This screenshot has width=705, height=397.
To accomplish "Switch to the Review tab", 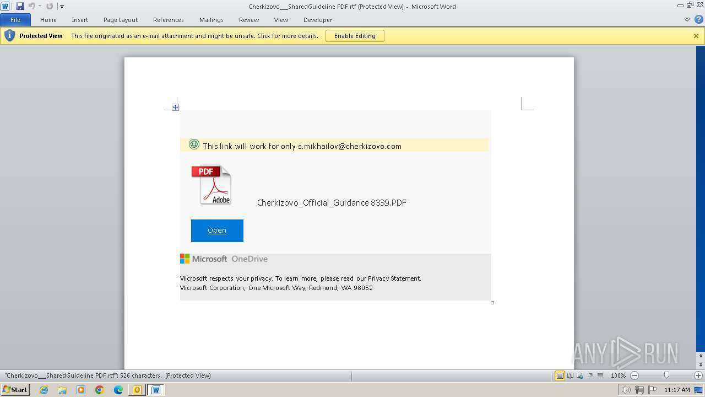I will [249, 20].
